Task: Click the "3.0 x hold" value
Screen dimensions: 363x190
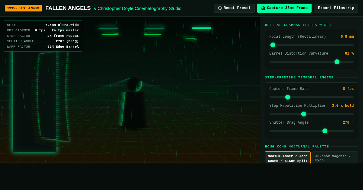Action: click(x=343, y=106)
